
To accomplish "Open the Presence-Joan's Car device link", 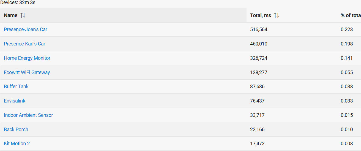I will (x=26, y=29).
